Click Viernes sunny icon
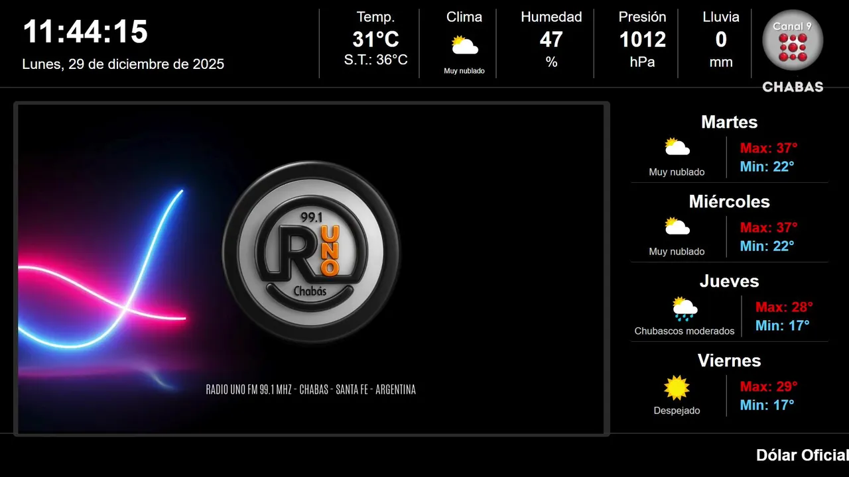Screen dimensions: 849x477 click(x=677, y=388)
